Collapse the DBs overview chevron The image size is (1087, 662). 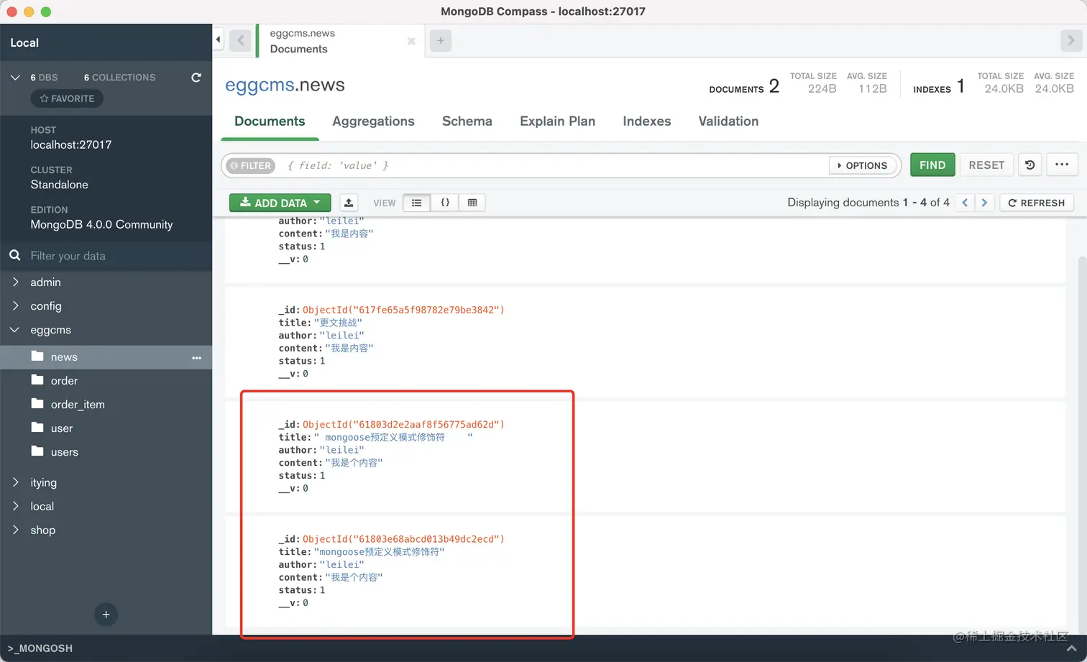15,77
